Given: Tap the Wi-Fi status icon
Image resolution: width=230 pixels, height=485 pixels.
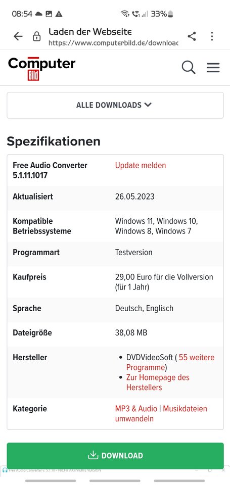Looking at the screenshot, I should click(x=125, y=14).
